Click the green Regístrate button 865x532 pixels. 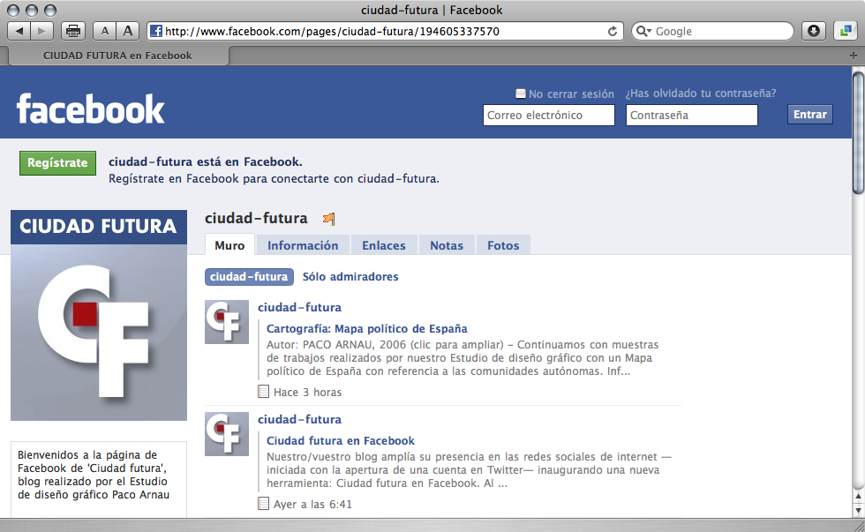(x=57, y=162)
